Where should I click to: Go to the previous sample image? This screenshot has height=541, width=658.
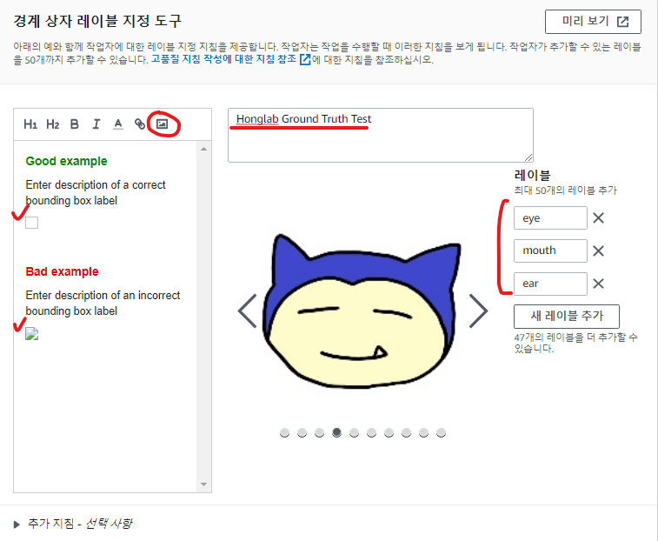click(247, 311)
